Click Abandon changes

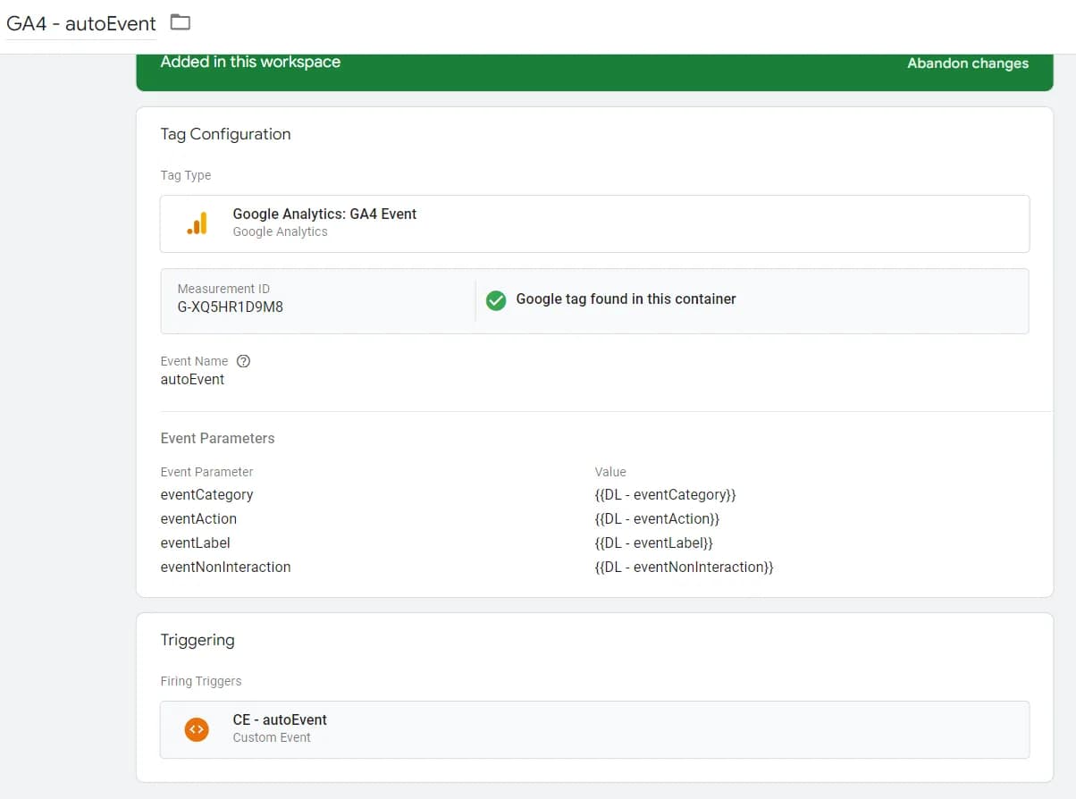tap(968, 63)
